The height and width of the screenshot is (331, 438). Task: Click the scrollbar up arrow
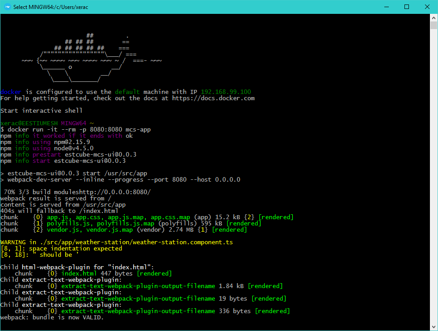434,17
